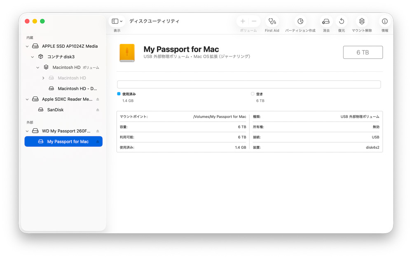Open the sidebar view options button
Viewport: 412px width, 258px height.
117,21
